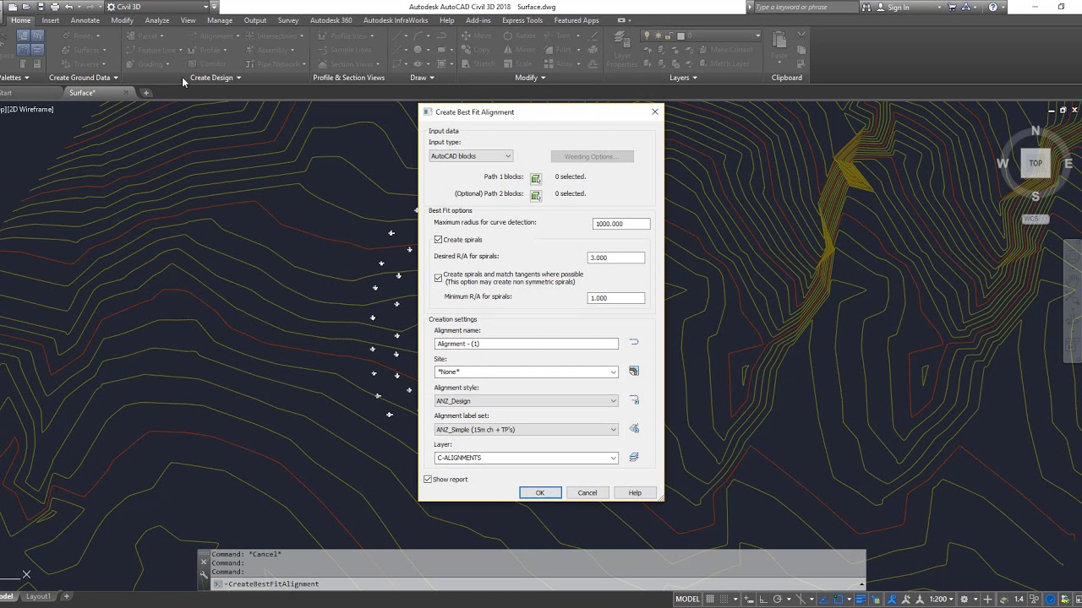Toggle dynamic input in status bar
1082x608 pixels.
[748, 599]
